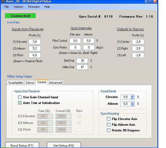Open the Firmware menu
This screenshot has height=148, width=166.
point(34,7)
